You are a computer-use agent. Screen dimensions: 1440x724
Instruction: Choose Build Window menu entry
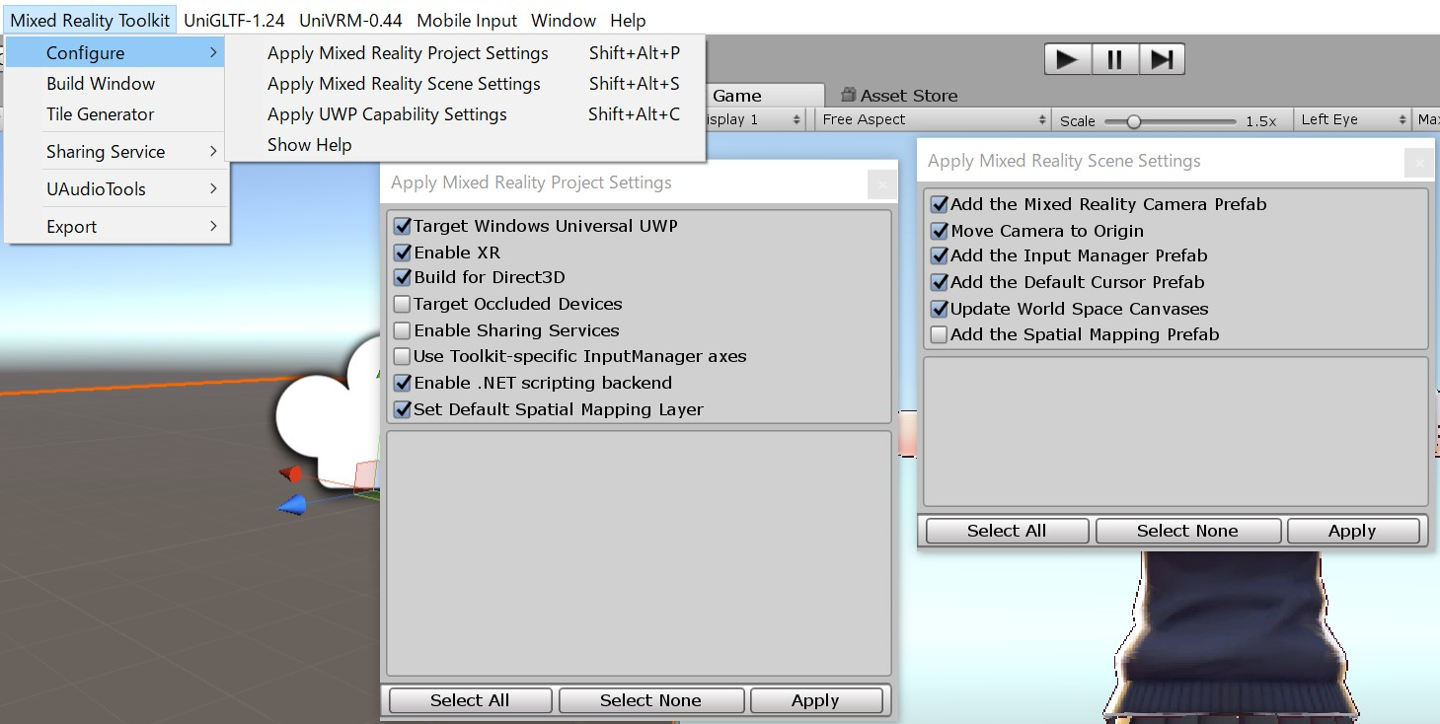[x=116, y=83]
